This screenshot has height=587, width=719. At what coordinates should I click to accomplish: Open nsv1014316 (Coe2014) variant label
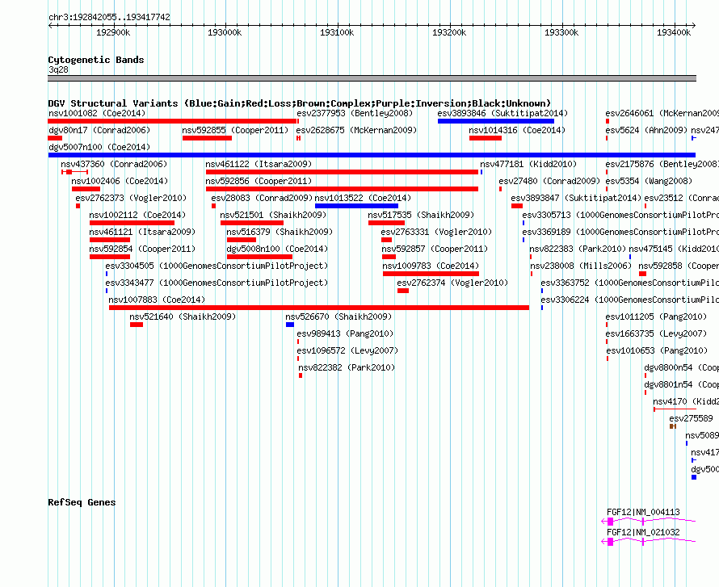click(x=517, y=130)
